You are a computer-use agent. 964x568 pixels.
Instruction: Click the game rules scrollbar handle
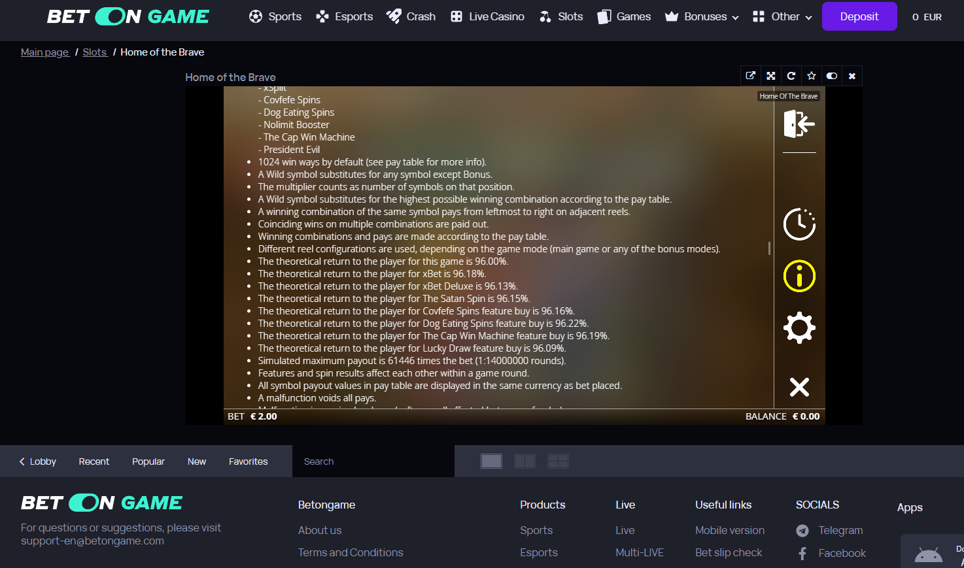click(769, 248)
